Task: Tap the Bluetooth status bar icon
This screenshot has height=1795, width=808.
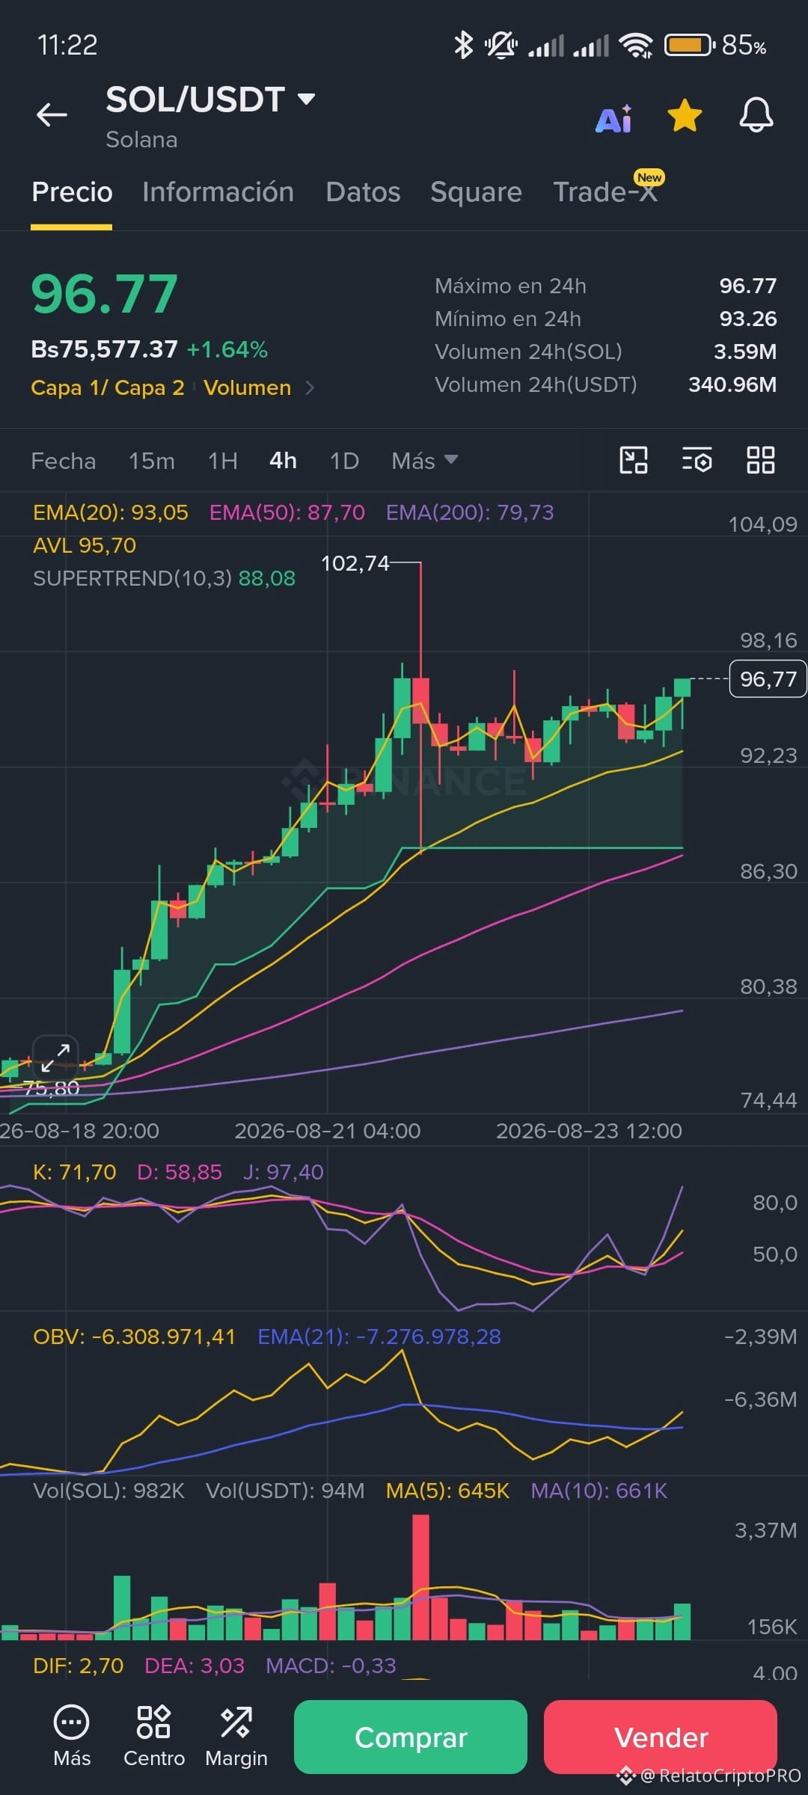Action: point(464,45)
